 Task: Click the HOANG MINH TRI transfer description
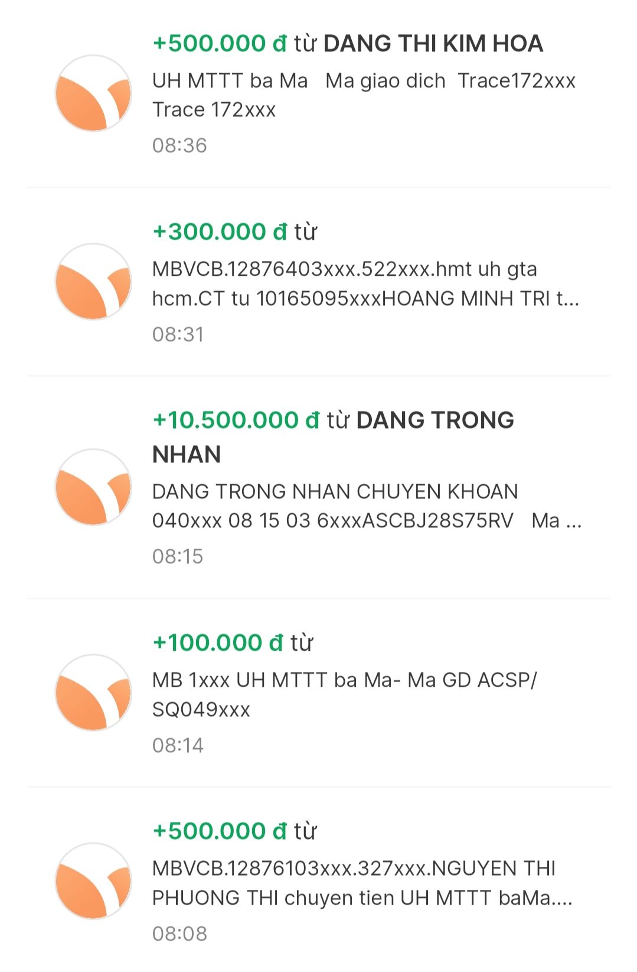coord(365,284)
